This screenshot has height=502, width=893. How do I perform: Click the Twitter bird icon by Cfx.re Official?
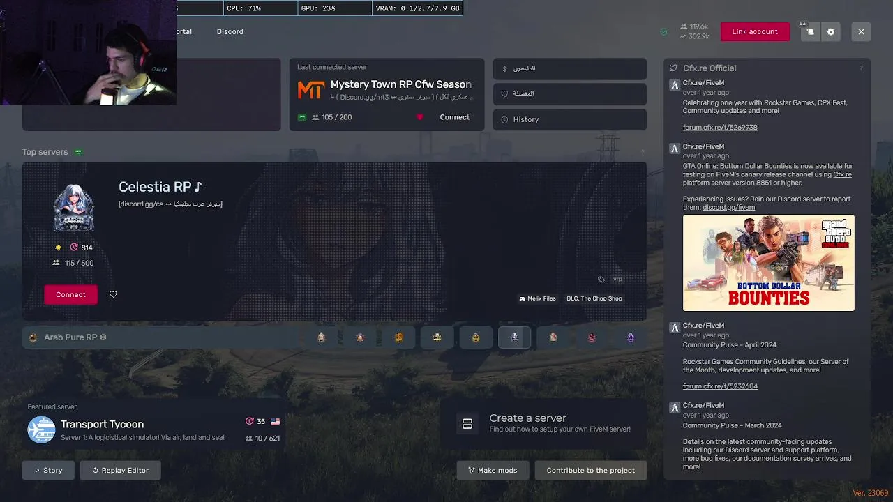coord(673,68)
